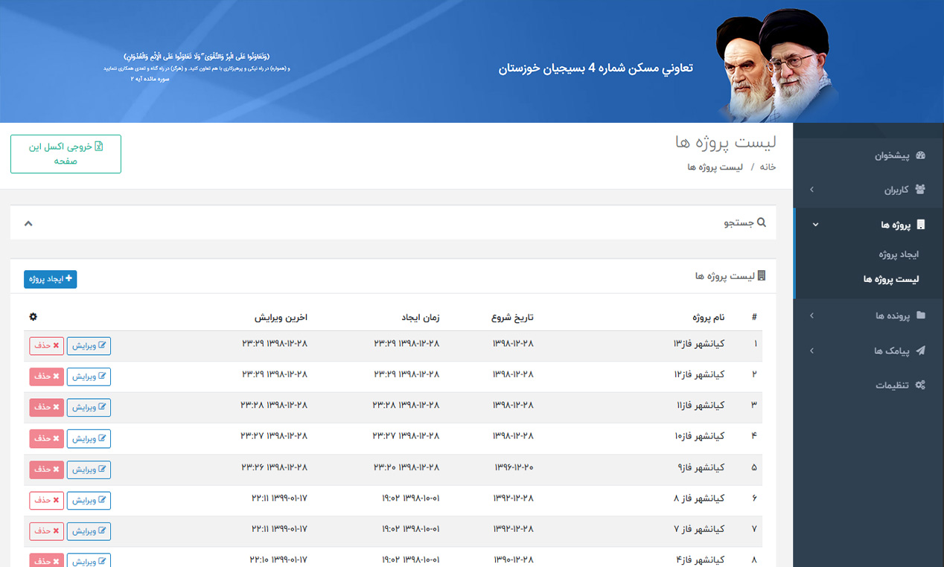Image resolution: width=944 pixels, height=567 pixels.
Task: Click the کاربران users icon
Action: click(x=920, y=190)
